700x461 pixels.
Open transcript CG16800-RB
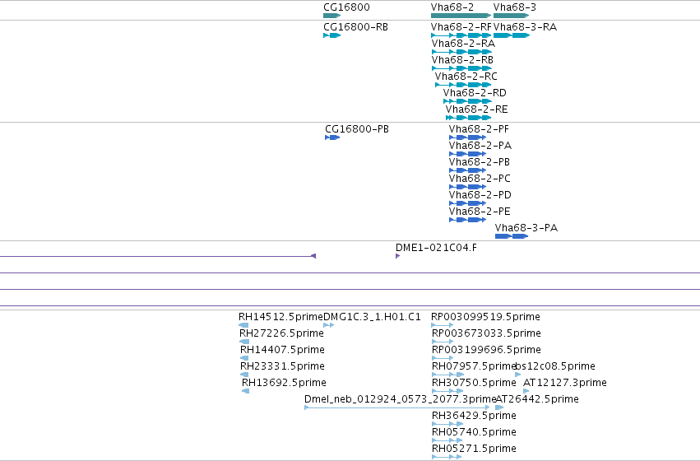356,27
